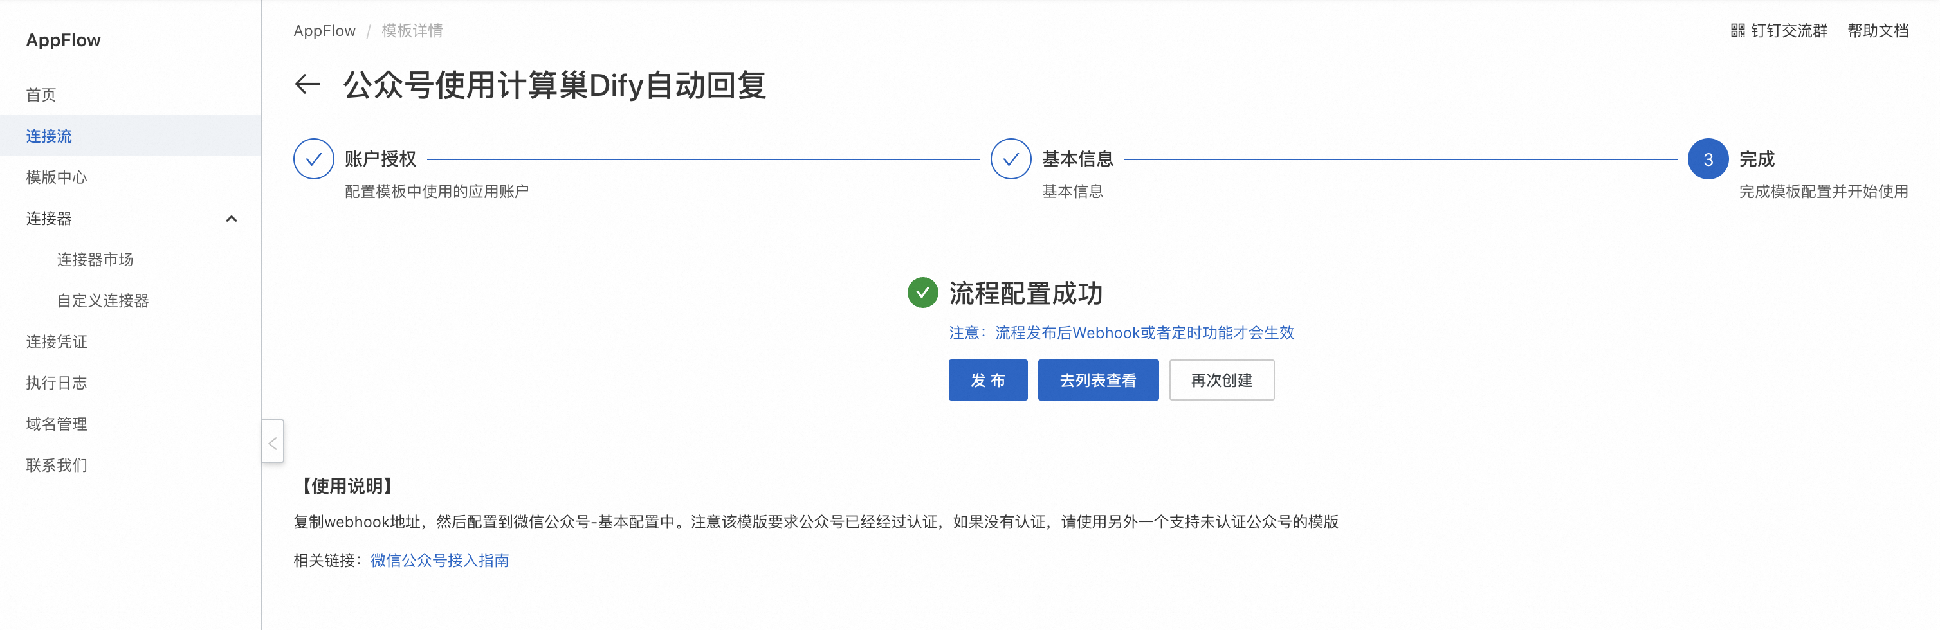
Task: Switch to 模版中心 in the sidebar
Action: tap(57, 177)
